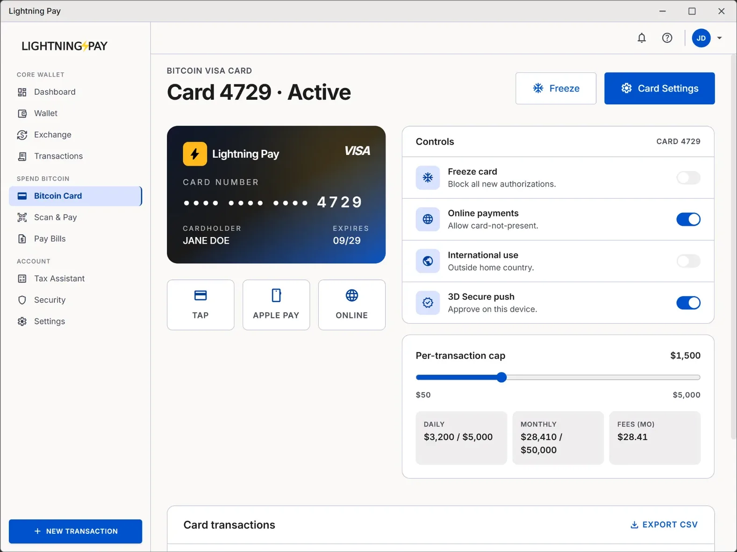
Task: Click the "09/29" expiry date
Action: click(x=347, y=241)
